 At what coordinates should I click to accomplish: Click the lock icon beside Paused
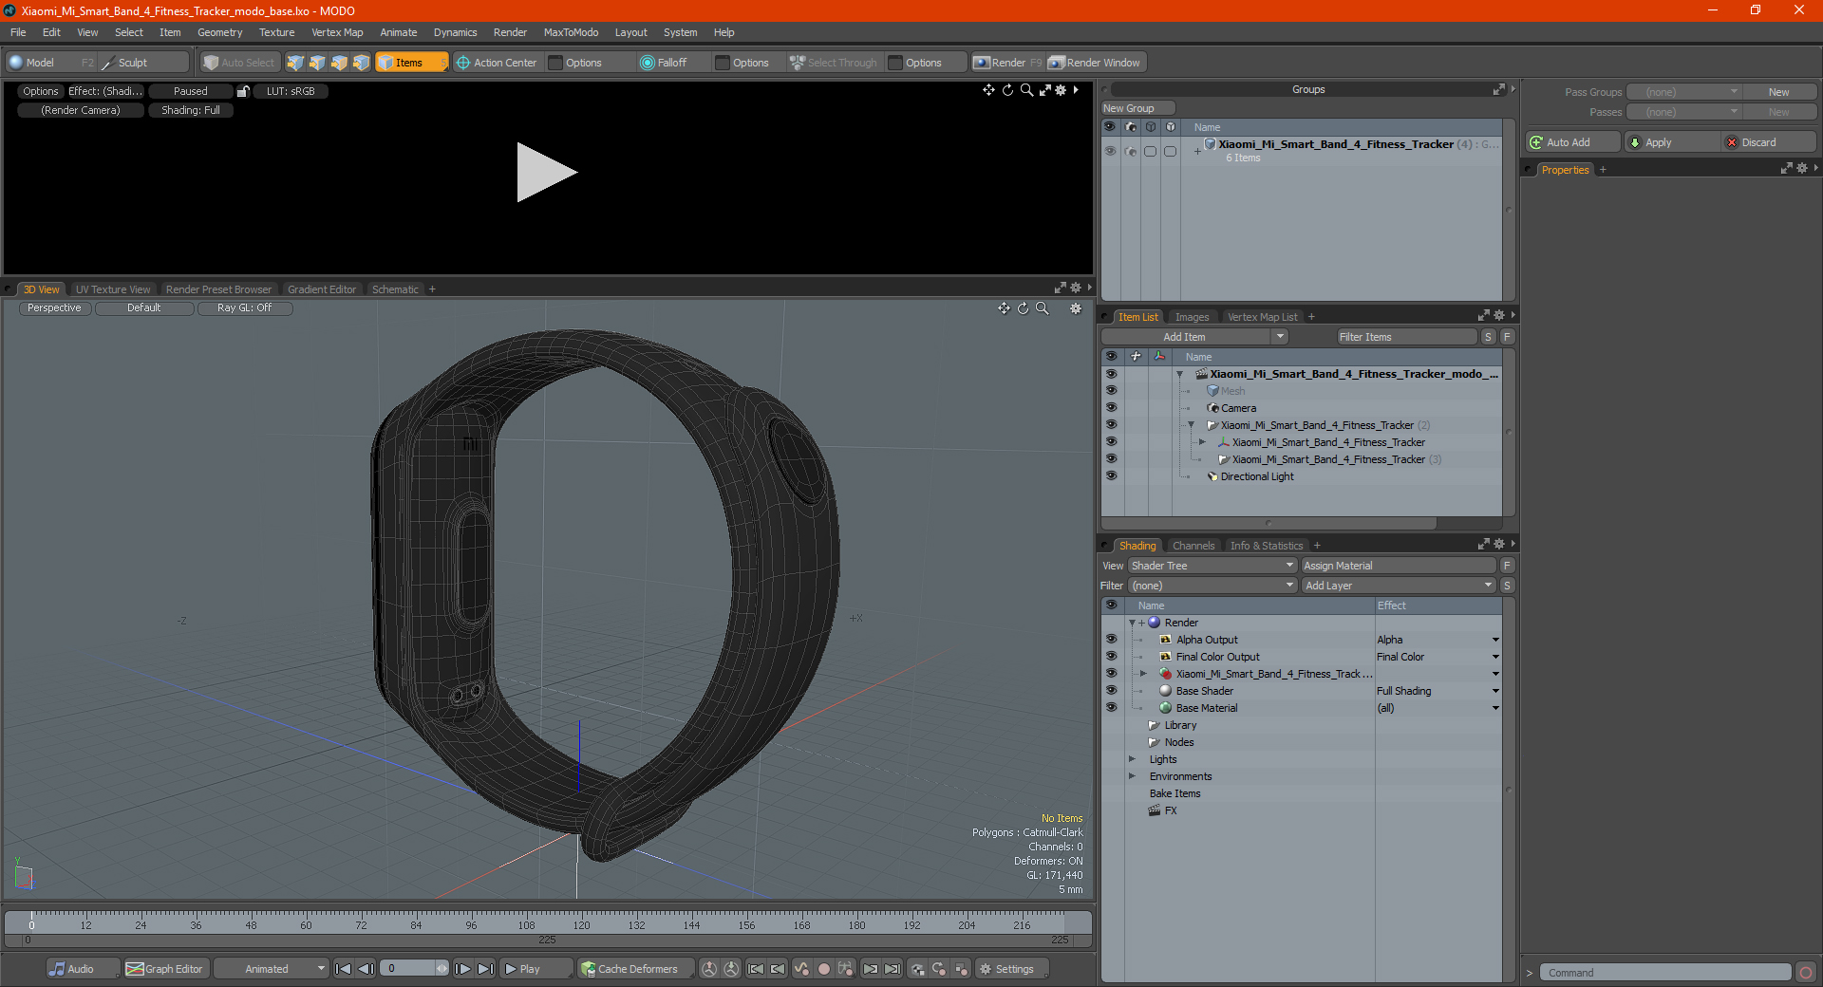[x=243, y=91]
